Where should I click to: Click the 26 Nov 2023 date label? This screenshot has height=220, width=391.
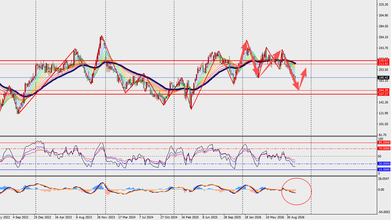coord(106,217)
